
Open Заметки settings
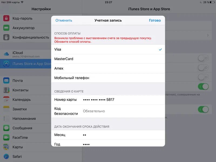tap(25, 109)
